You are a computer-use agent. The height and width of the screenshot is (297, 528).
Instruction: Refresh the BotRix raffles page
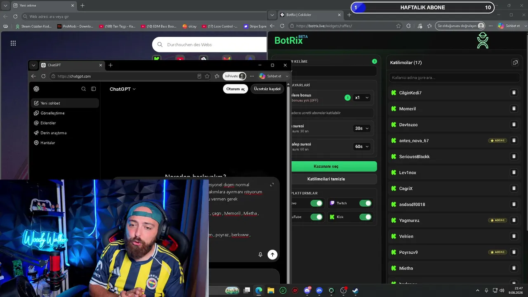(x=282, y=26)
